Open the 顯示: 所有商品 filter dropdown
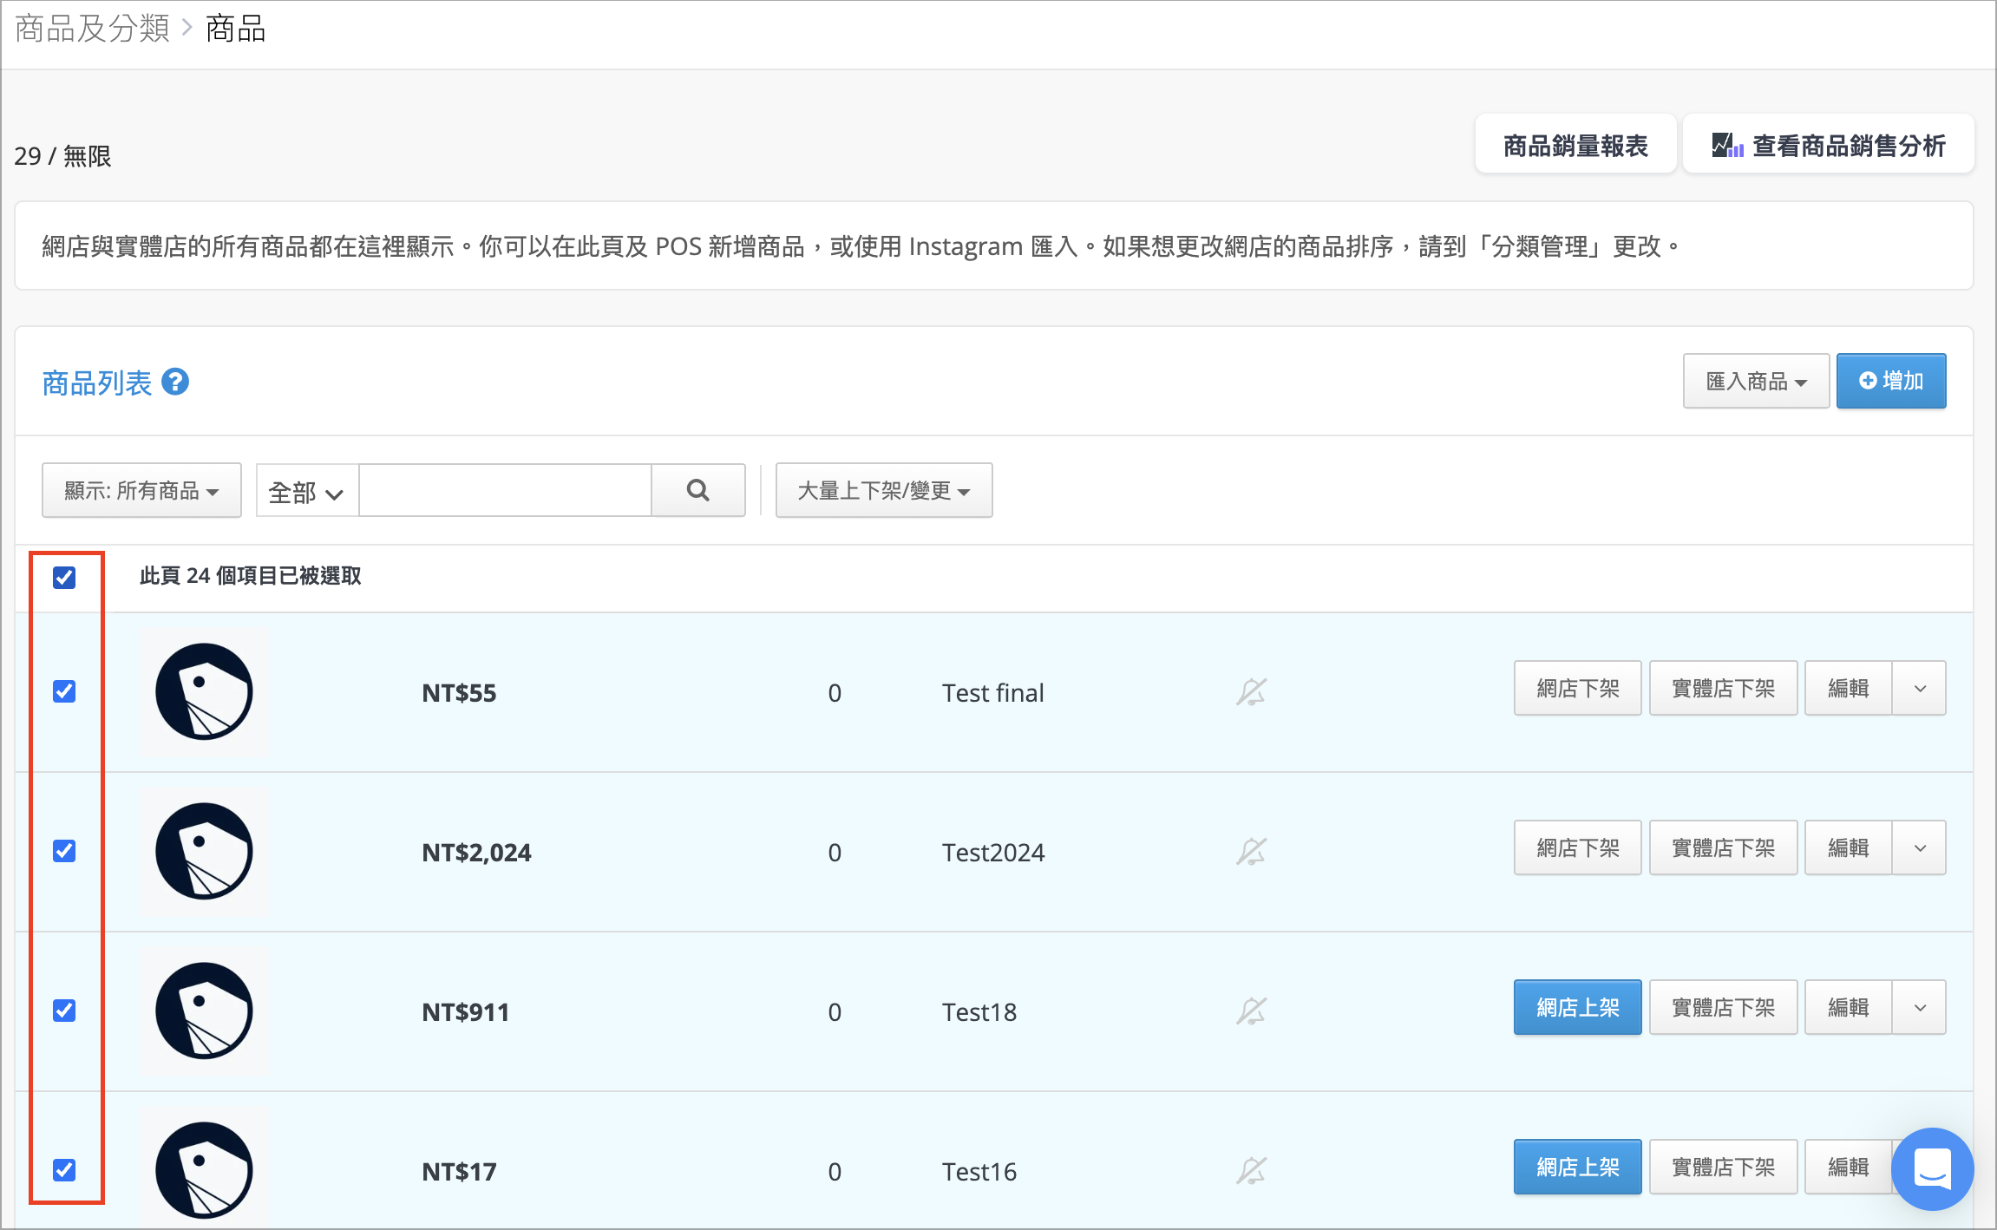1997x1230 pixels. pos(141,490)
